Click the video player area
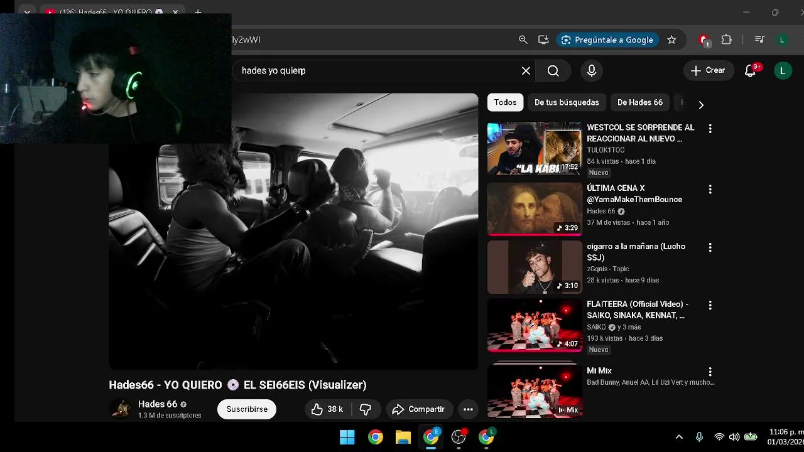 pos(293,231)
